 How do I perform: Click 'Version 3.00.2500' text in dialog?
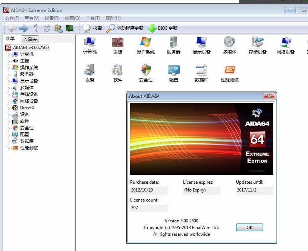pos(182,221)
